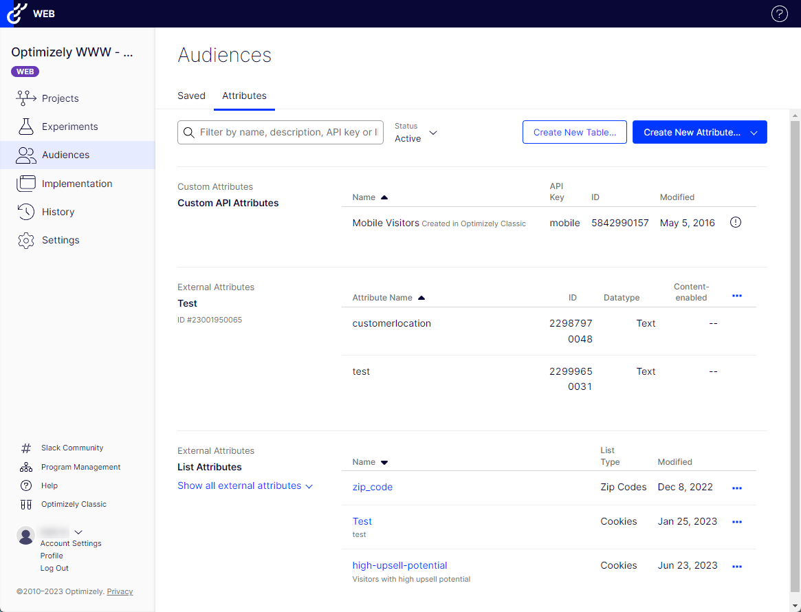Screen dimensions: 801x612
Task: Switch to the Saved tab
Action: click(191, 96)
